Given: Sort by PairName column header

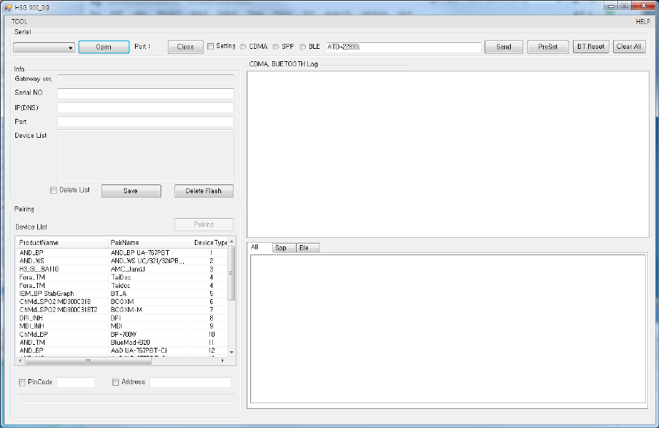Looking at the screenshot, I should 148,242.
